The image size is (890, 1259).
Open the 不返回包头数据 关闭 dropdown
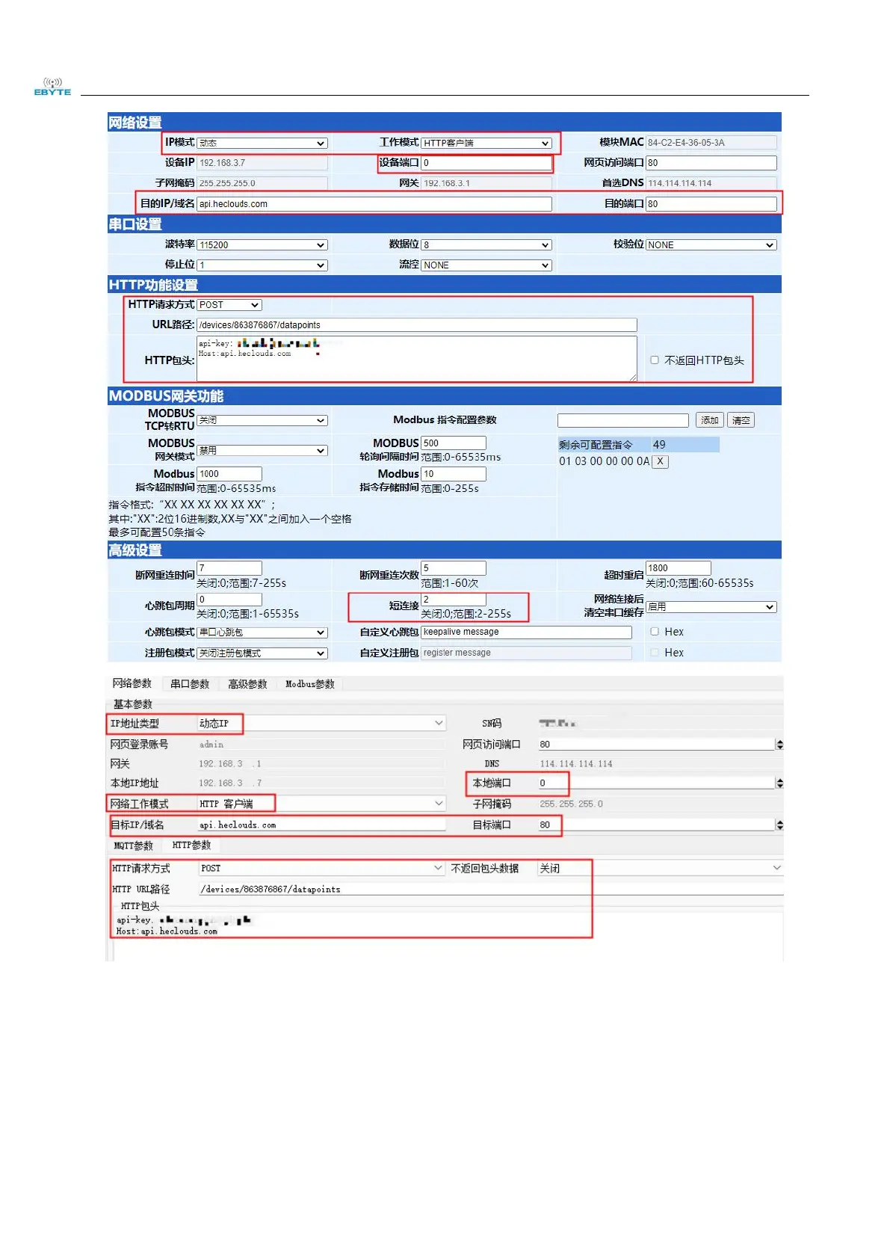click(660, 868)
